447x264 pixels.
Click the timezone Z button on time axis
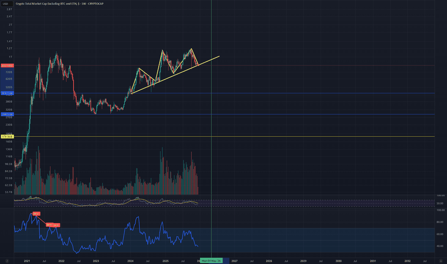7,261
